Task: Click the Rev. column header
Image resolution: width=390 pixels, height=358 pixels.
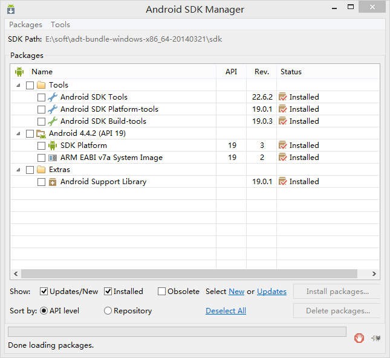Action: click(x=262, y=72)
